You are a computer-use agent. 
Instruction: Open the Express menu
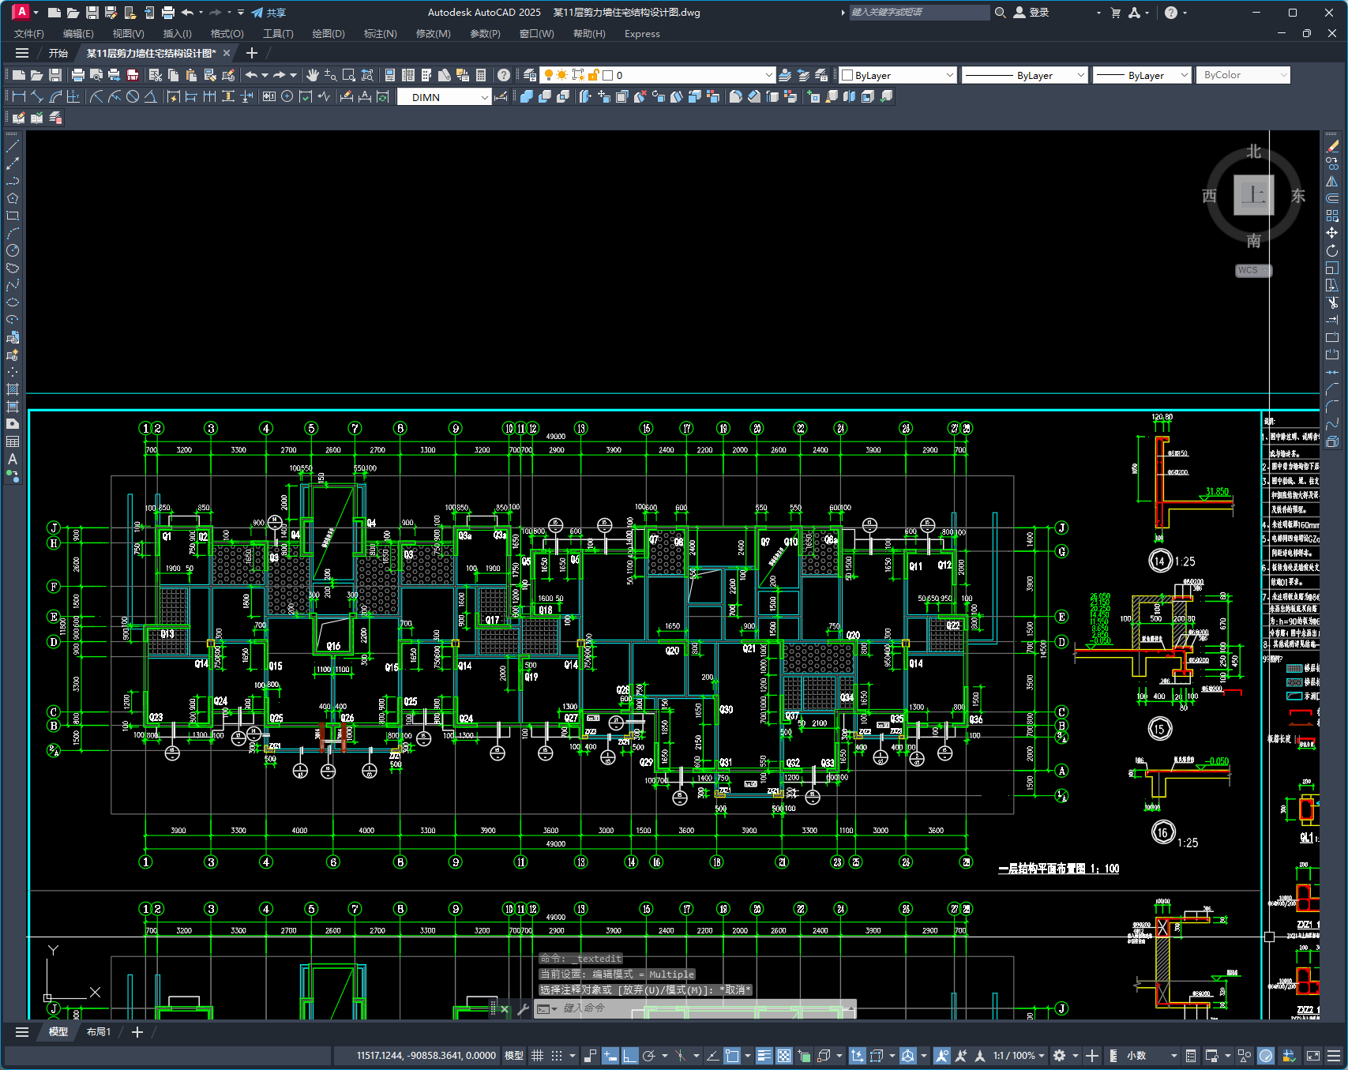(642, 34)
